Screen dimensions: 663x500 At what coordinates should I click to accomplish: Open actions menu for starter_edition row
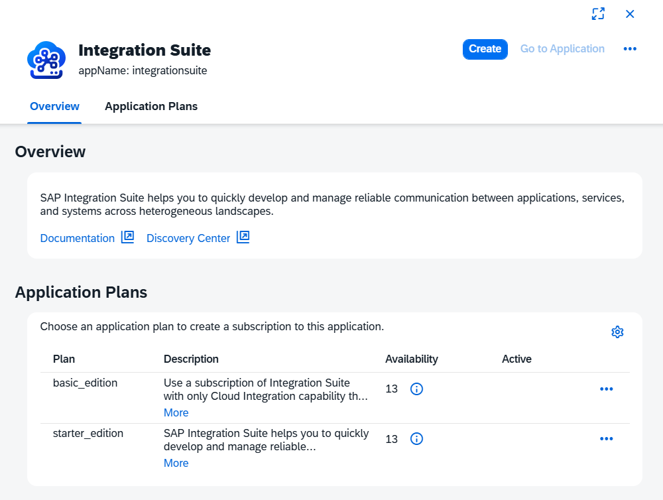pyautogui.click(x=607, y=439)
